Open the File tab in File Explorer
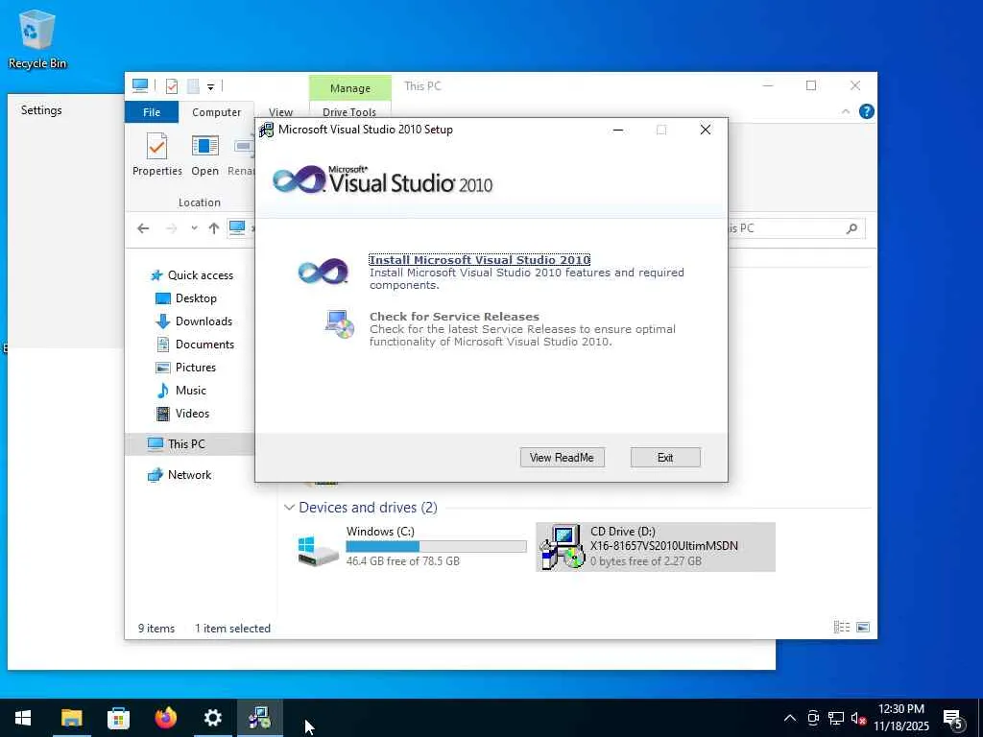983x737 pixels. coord(152,112)
